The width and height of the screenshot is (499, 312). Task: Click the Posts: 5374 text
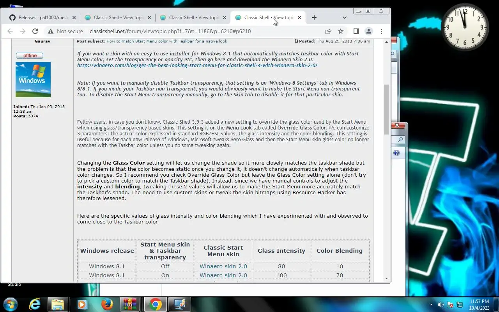click(x=26, y=116)
